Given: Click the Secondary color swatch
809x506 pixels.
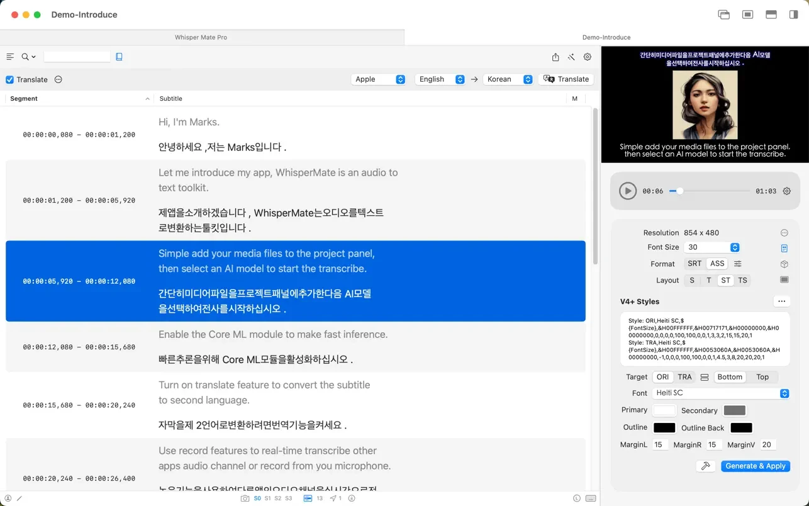Looking at the screenshot, I should point(734,410).
